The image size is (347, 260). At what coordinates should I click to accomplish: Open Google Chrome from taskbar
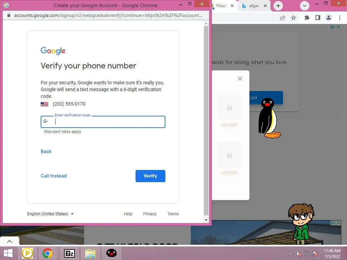(47, 253)
